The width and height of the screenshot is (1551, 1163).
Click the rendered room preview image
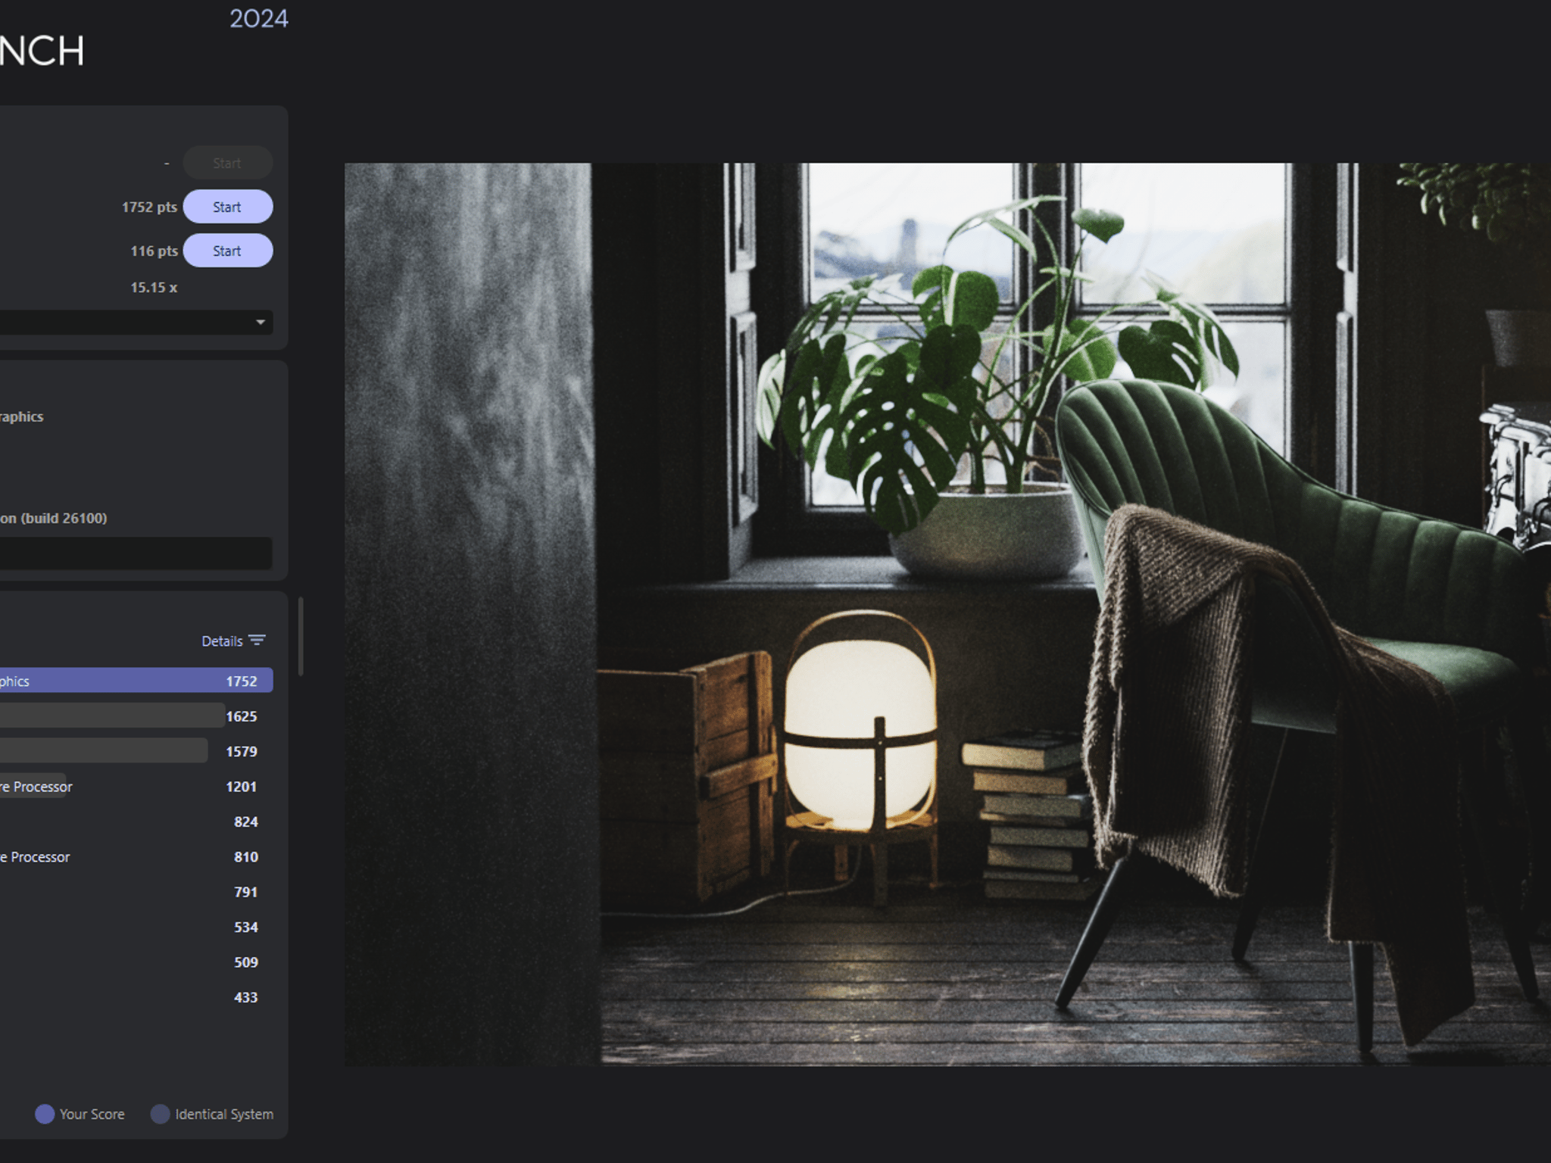click(947, 614)
